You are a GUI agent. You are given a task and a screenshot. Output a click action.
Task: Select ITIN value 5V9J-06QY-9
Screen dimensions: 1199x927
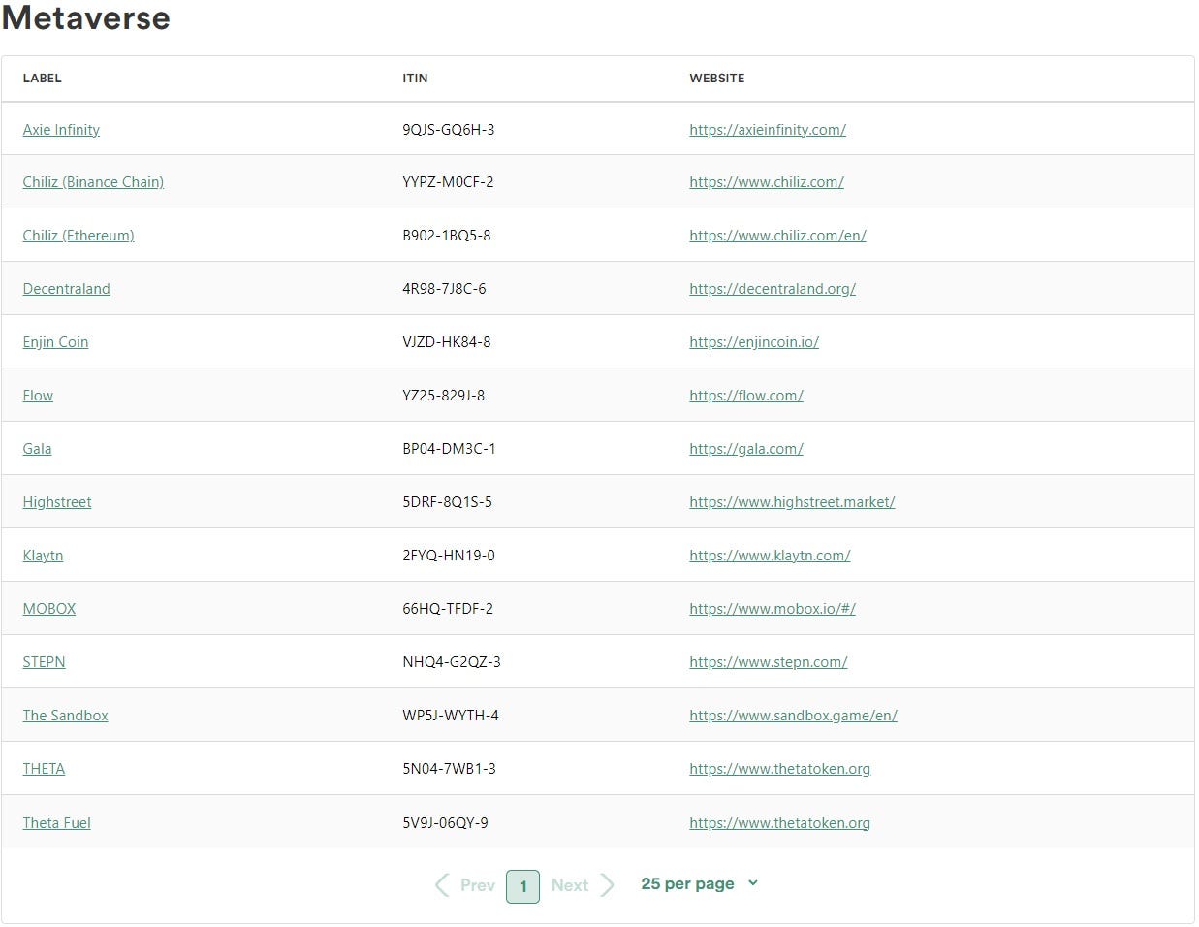click(445, 823)
